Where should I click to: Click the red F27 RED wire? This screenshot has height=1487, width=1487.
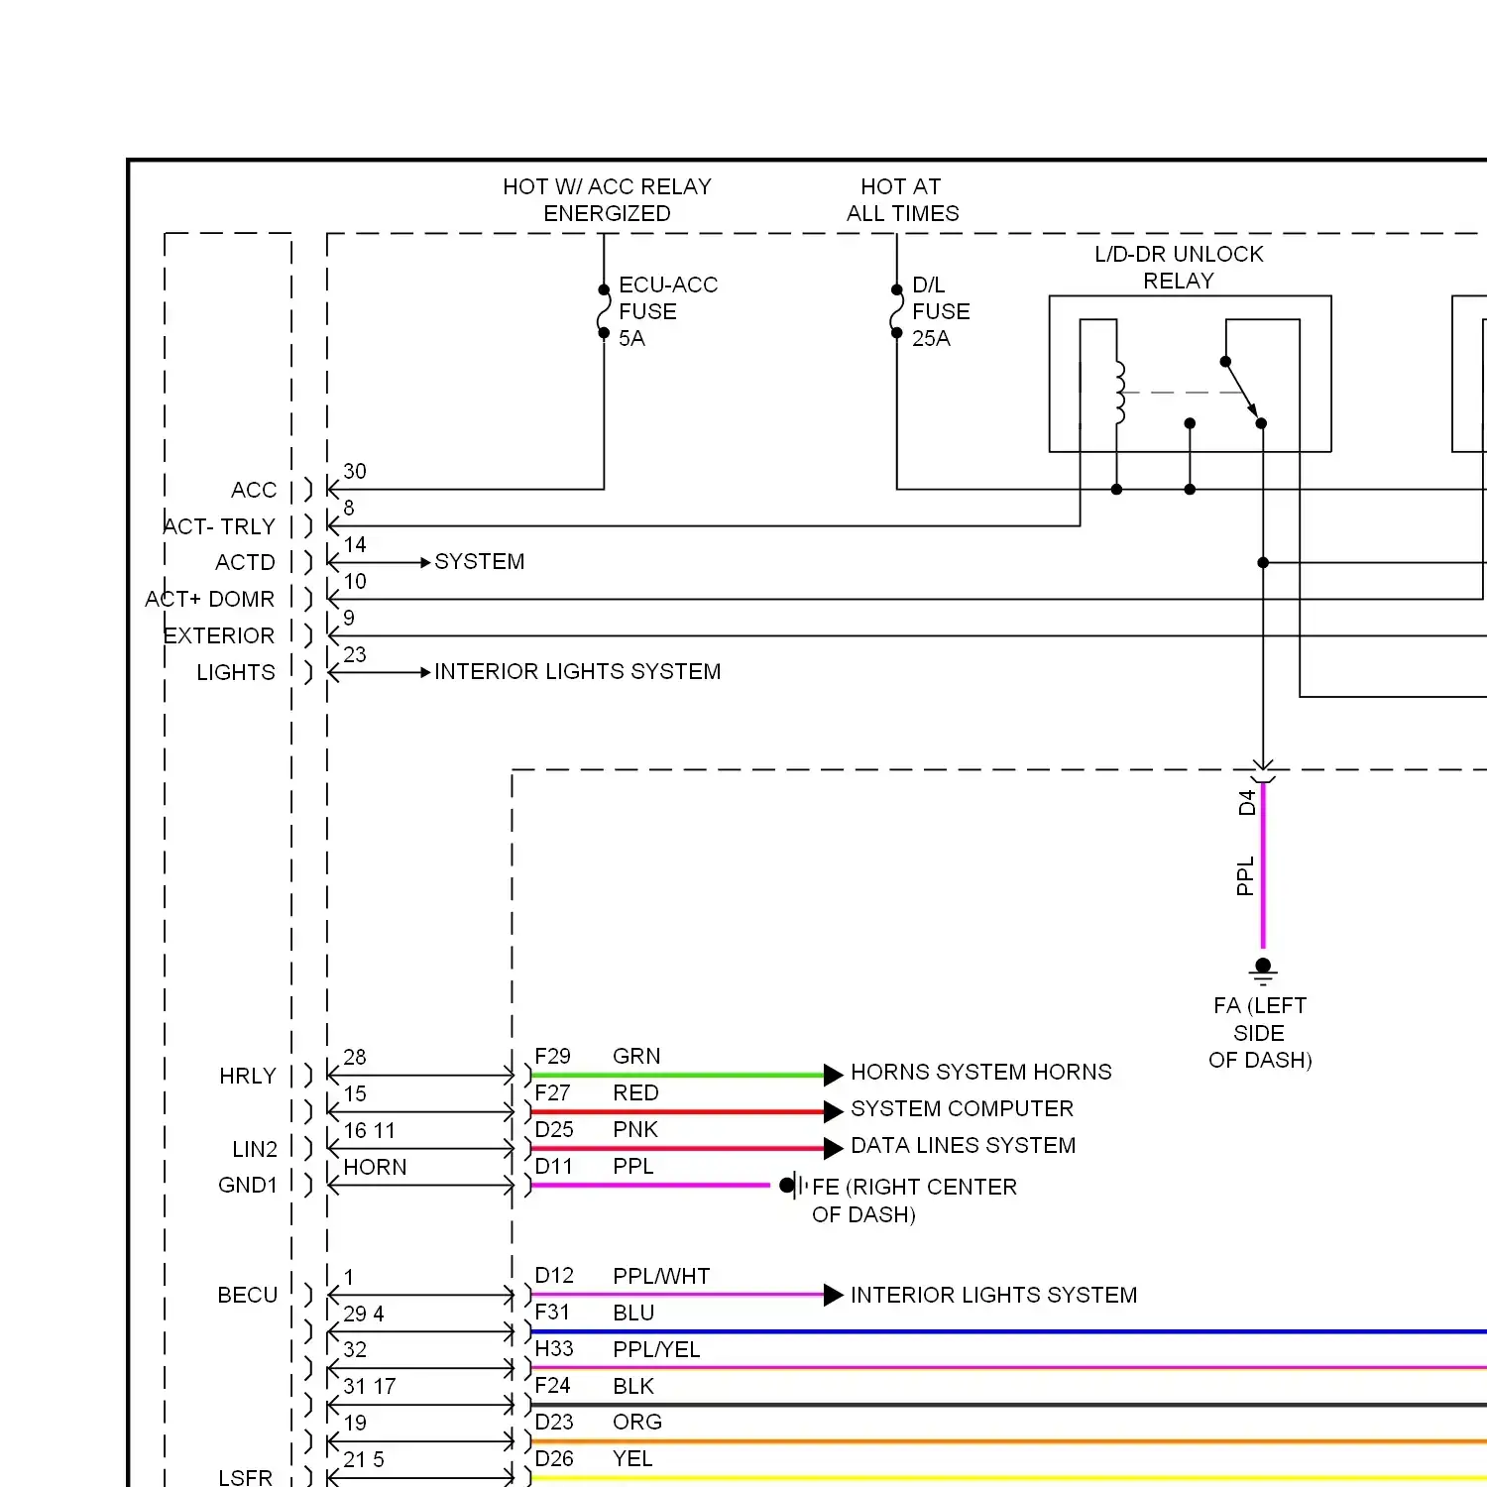coord(678,1111)
